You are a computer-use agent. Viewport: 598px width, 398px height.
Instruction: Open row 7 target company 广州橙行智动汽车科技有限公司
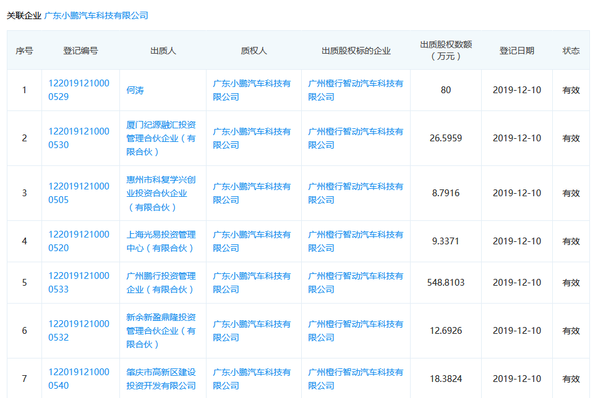coord(356,379)
